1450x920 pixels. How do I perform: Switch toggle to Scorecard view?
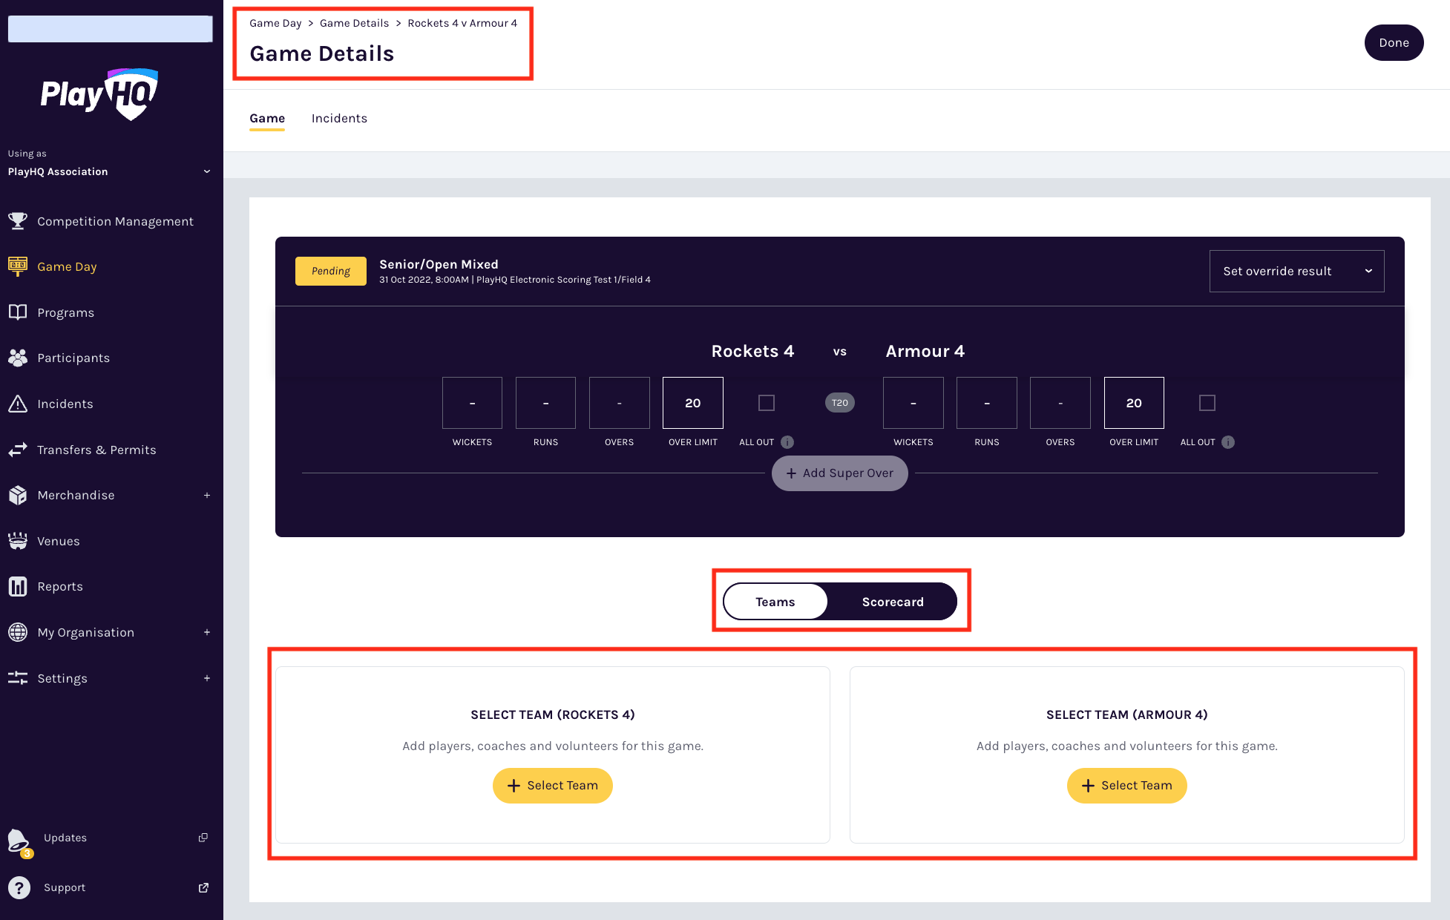tap(893, 602)
